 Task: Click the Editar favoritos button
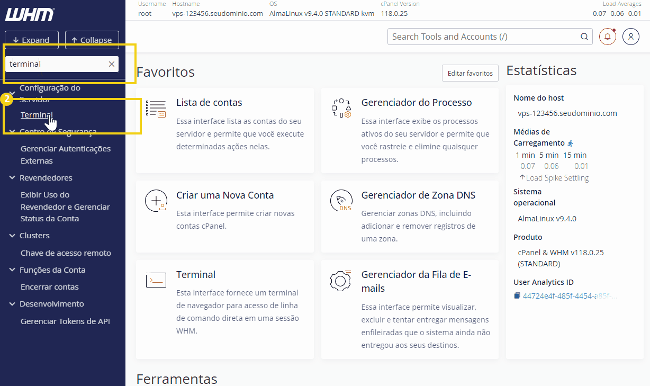(x=470, y=73)
